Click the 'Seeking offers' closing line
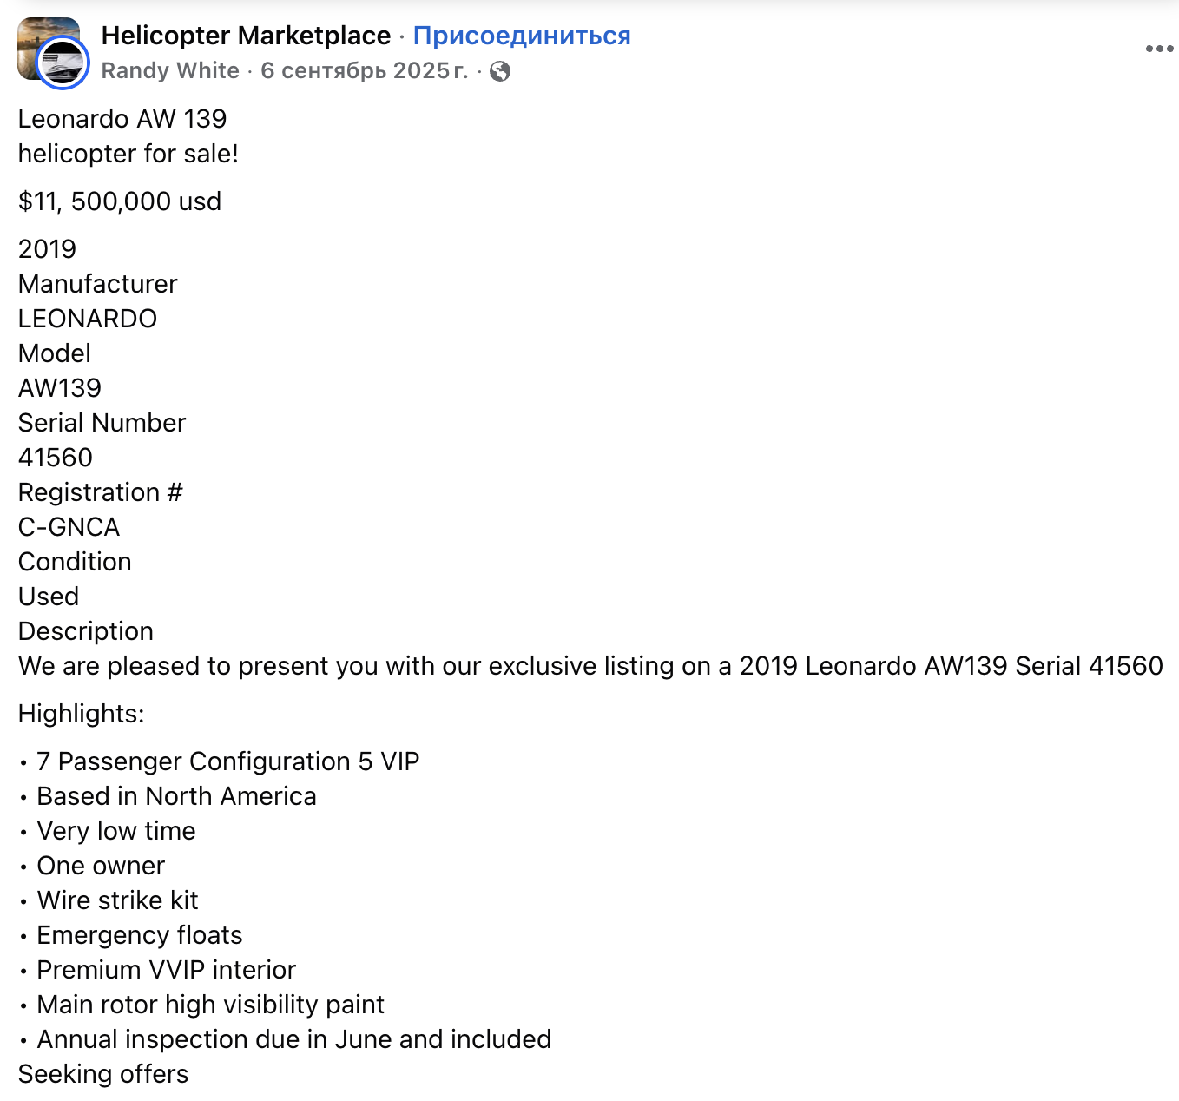Image resolution: width=1179 pixels, height=1101 pixels. [103, 1074]
